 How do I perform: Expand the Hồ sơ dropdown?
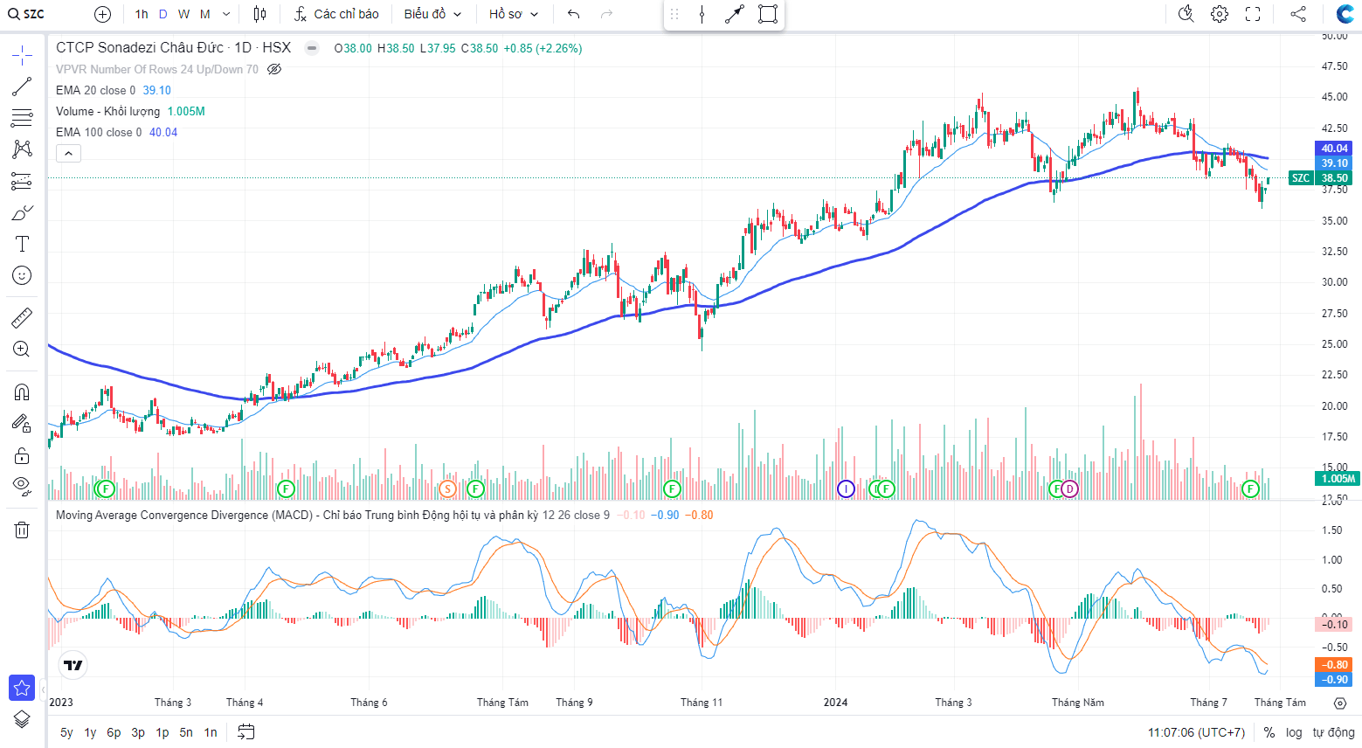click(x=514, y=14)
